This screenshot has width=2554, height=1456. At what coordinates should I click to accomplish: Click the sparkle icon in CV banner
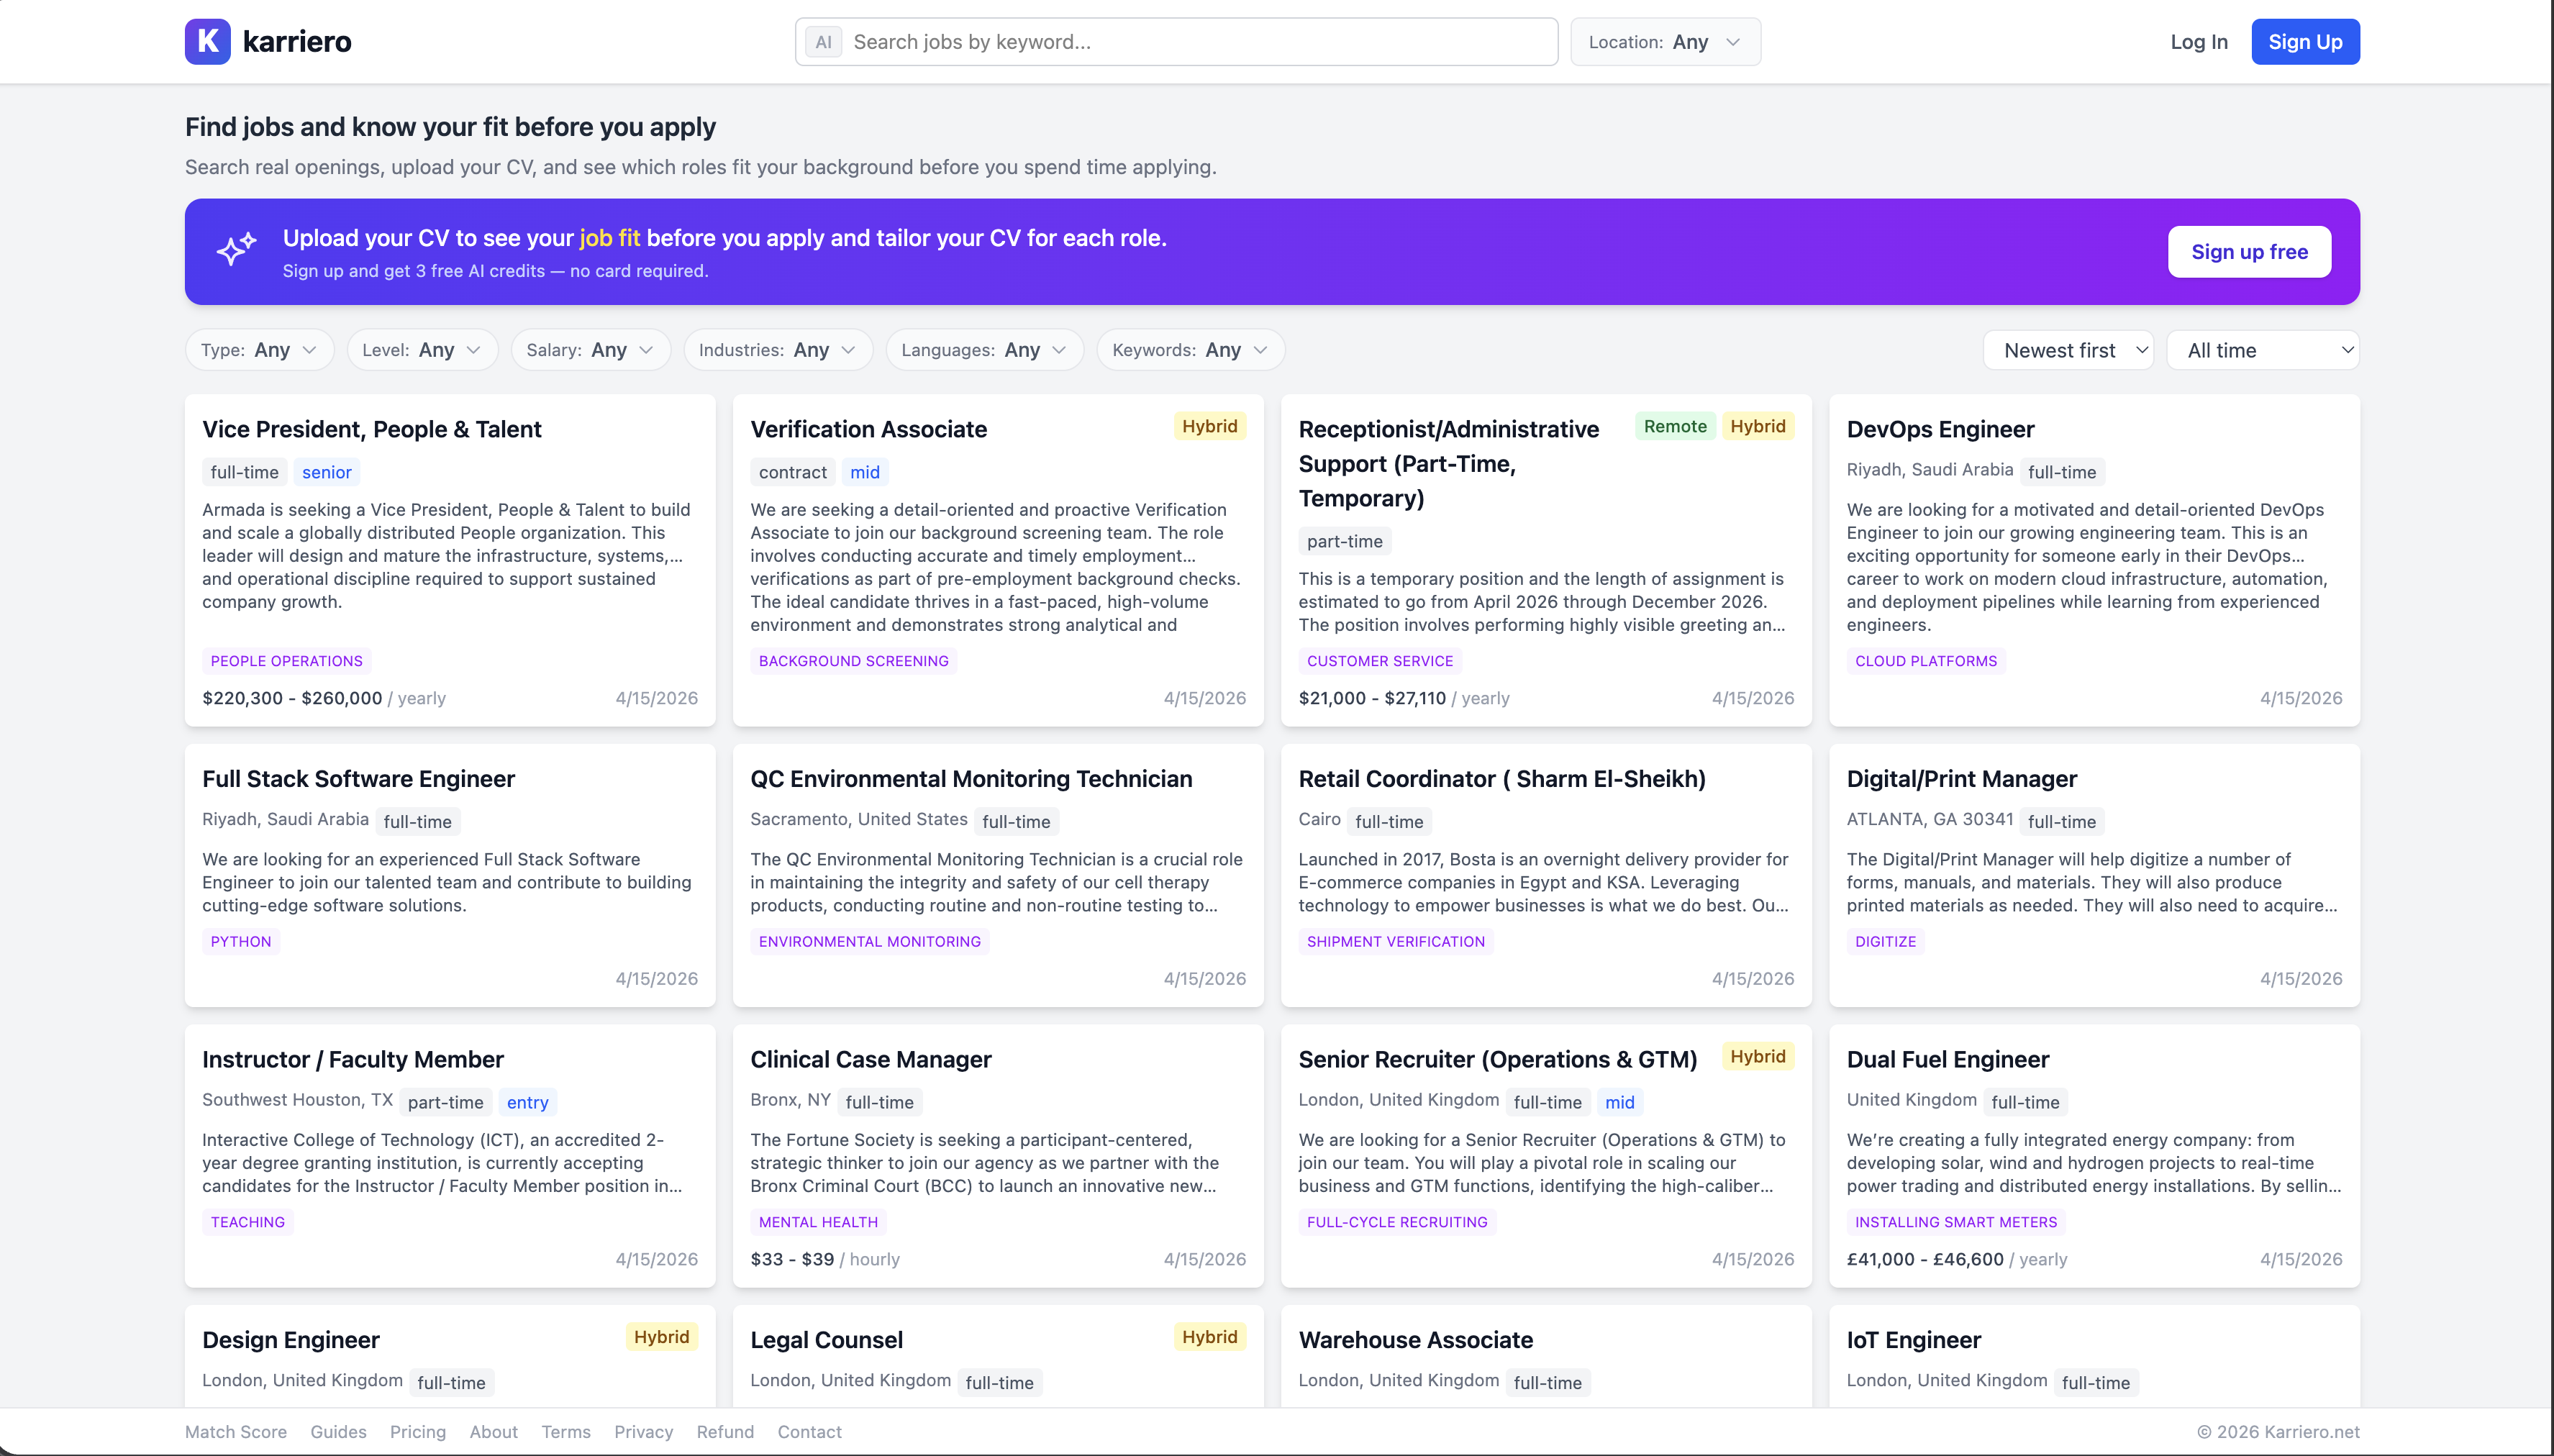pos(236,250)
